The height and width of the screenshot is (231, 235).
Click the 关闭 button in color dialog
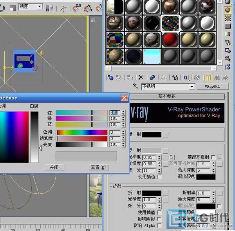(x=54, y=167)
